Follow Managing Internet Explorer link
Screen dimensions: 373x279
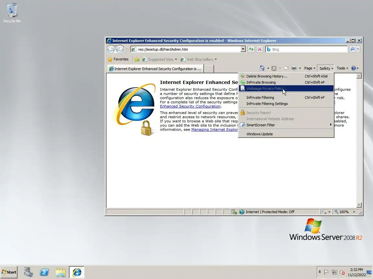click(x=215, y=129)
